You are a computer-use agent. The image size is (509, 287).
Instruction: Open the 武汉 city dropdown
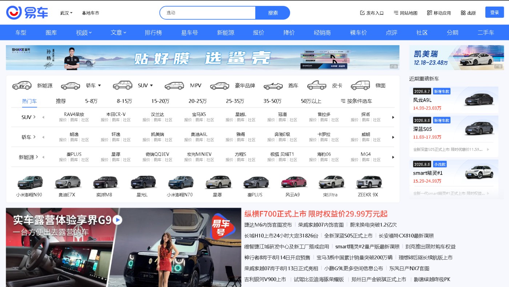[66, 13]
